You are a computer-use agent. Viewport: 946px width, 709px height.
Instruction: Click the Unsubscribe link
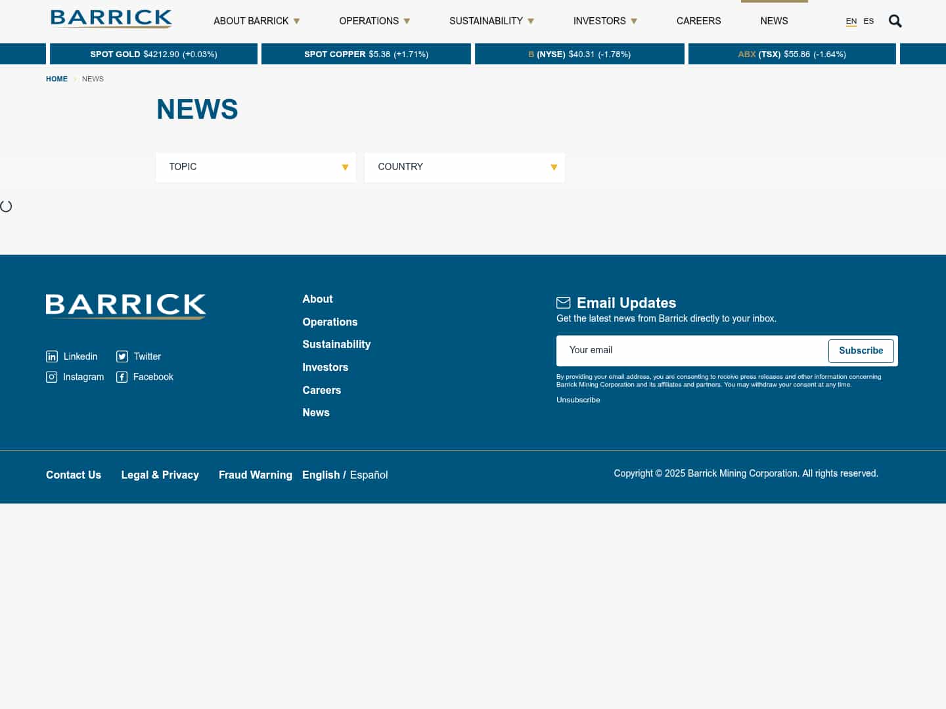(578, 400)
